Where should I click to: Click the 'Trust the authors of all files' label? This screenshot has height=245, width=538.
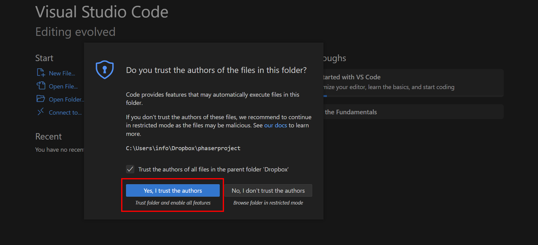click(213, 169)
